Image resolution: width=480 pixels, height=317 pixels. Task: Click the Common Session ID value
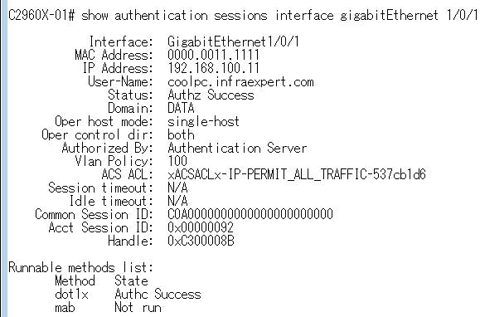(x=250, y=214)
